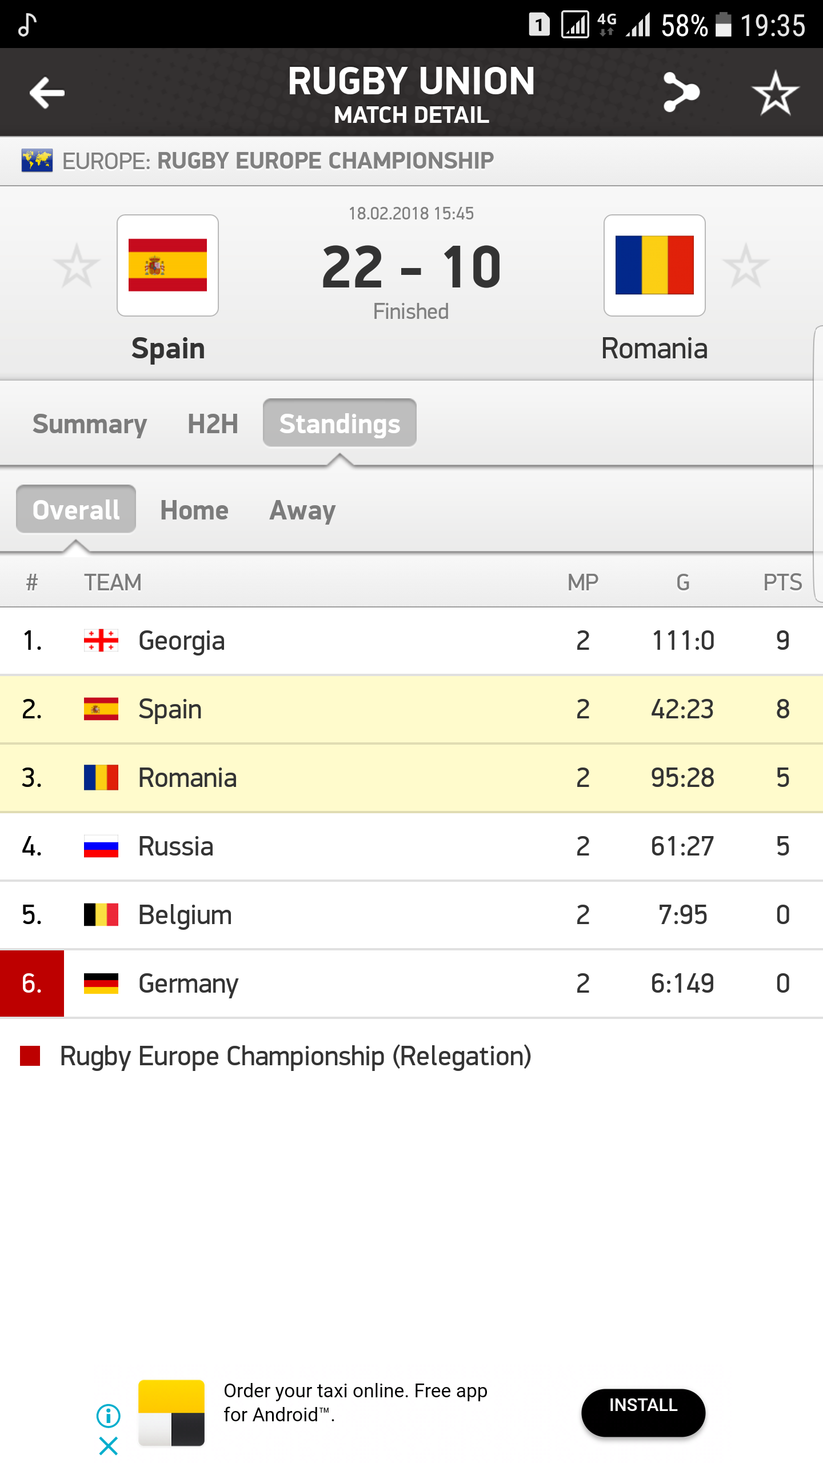Screen dimensions: 823x1463
Task: Open Spain team flag logo
Action: [x=167, y=265]
